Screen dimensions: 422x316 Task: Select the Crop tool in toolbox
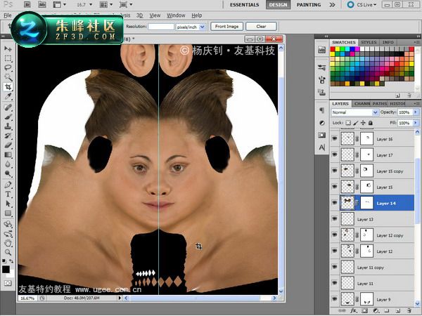8,87
